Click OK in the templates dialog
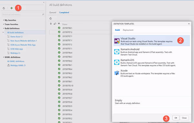Viewport: 194px width, 123px height. click(176, 118)
